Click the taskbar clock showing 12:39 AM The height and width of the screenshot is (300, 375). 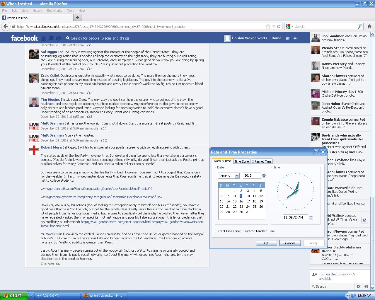point(364,296)
